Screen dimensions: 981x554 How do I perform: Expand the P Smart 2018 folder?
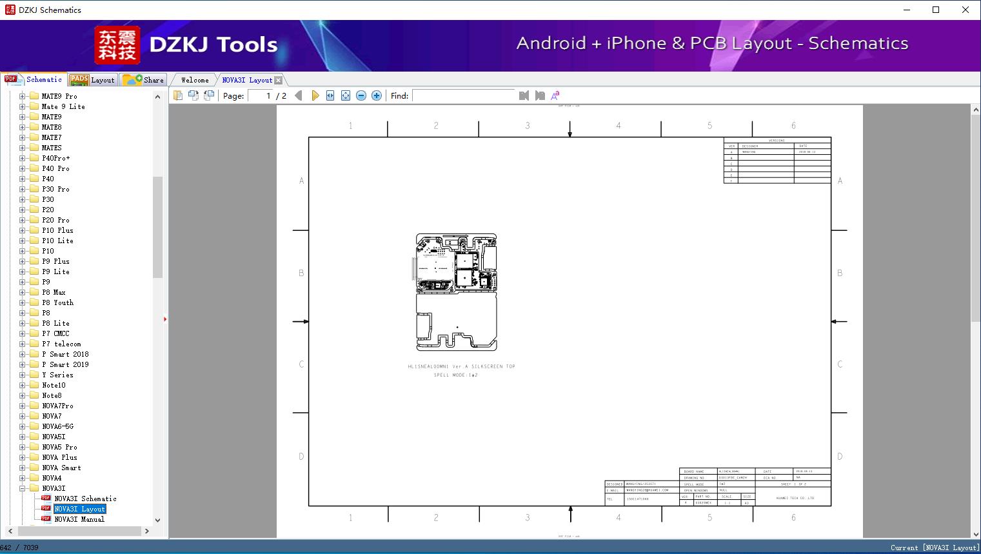tap(23, 354)
